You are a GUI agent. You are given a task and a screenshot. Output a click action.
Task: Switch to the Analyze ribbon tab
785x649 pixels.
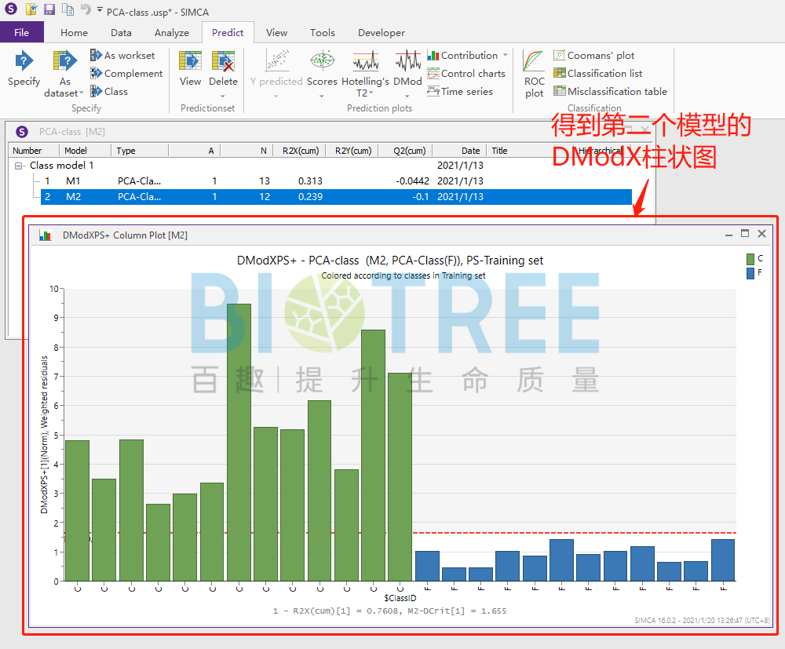[x=171, y=32]
